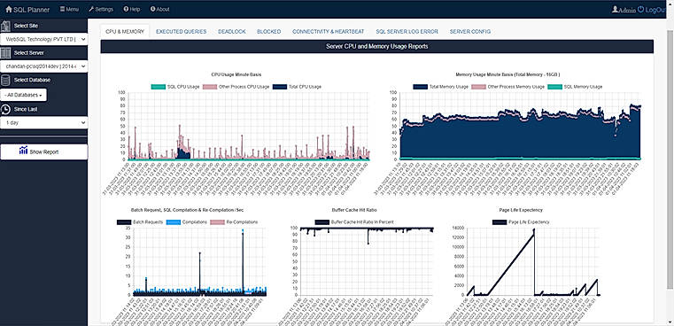Click the Show Report button

44,151
